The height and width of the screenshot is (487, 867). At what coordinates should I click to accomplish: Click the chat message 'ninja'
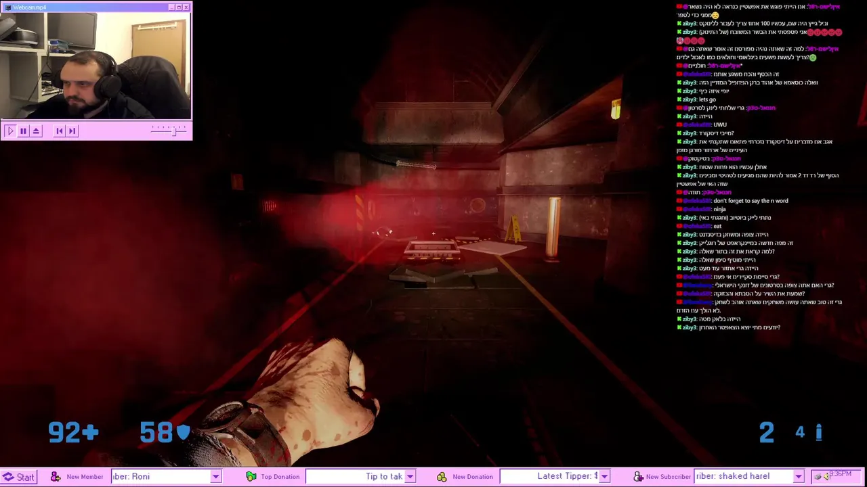point(719,209)
